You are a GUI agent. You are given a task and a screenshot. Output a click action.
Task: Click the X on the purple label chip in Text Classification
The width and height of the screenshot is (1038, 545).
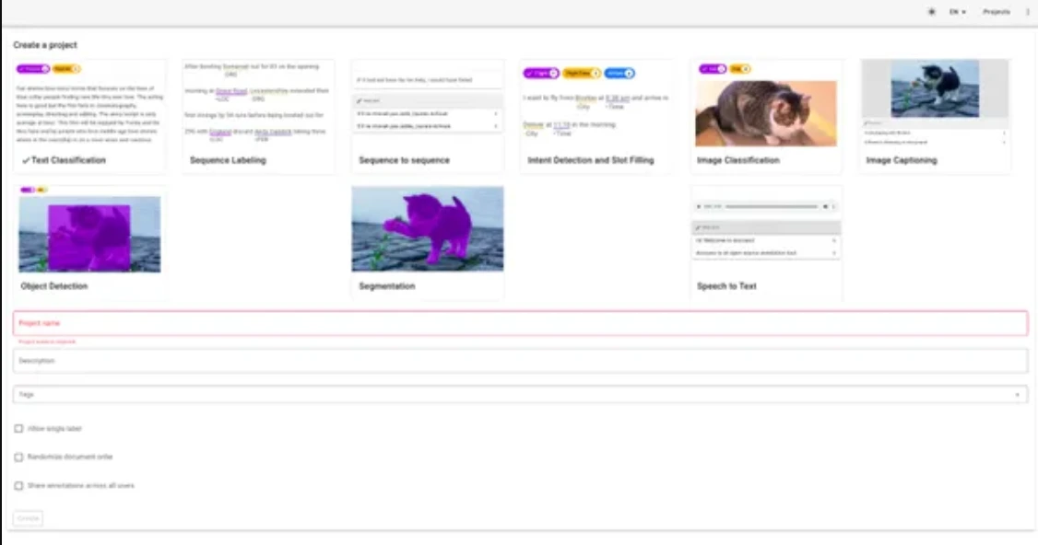click(45, 69)
